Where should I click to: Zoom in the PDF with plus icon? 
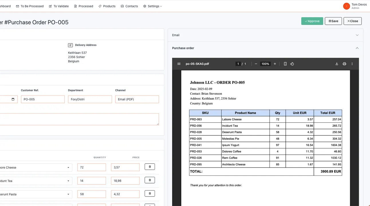(275, 64)
